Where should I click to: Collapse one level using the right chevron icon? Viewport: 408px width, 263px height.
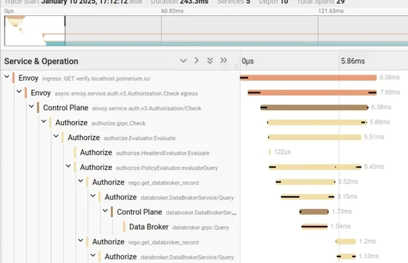(196, 60)
